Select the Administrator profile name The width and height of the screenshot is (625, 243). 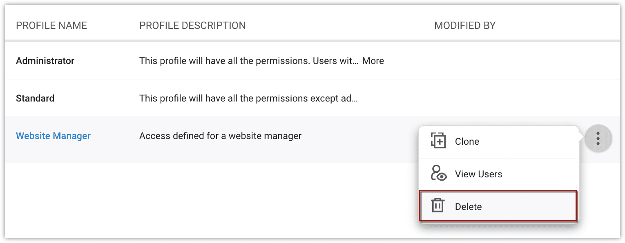[x=45, y=61]
